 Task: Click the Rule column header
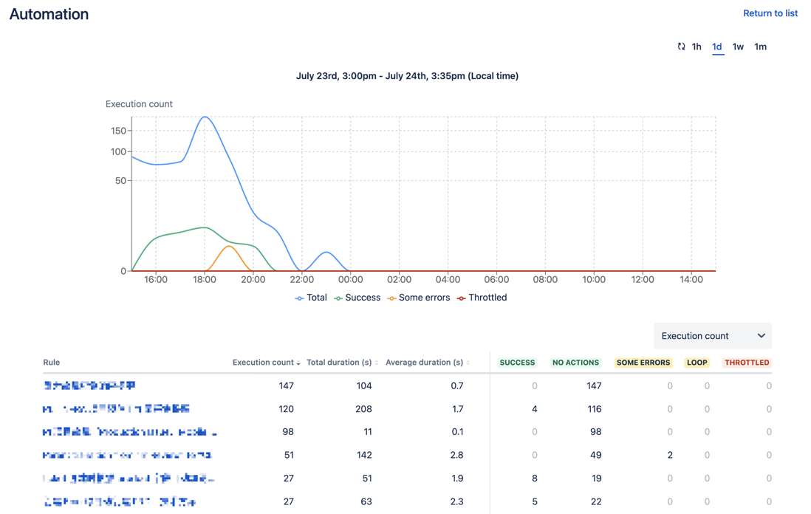pos(51,363)
